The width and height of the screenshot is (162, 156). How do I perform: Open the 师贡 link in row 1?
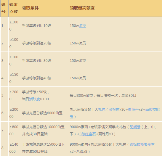click(82, 26)
